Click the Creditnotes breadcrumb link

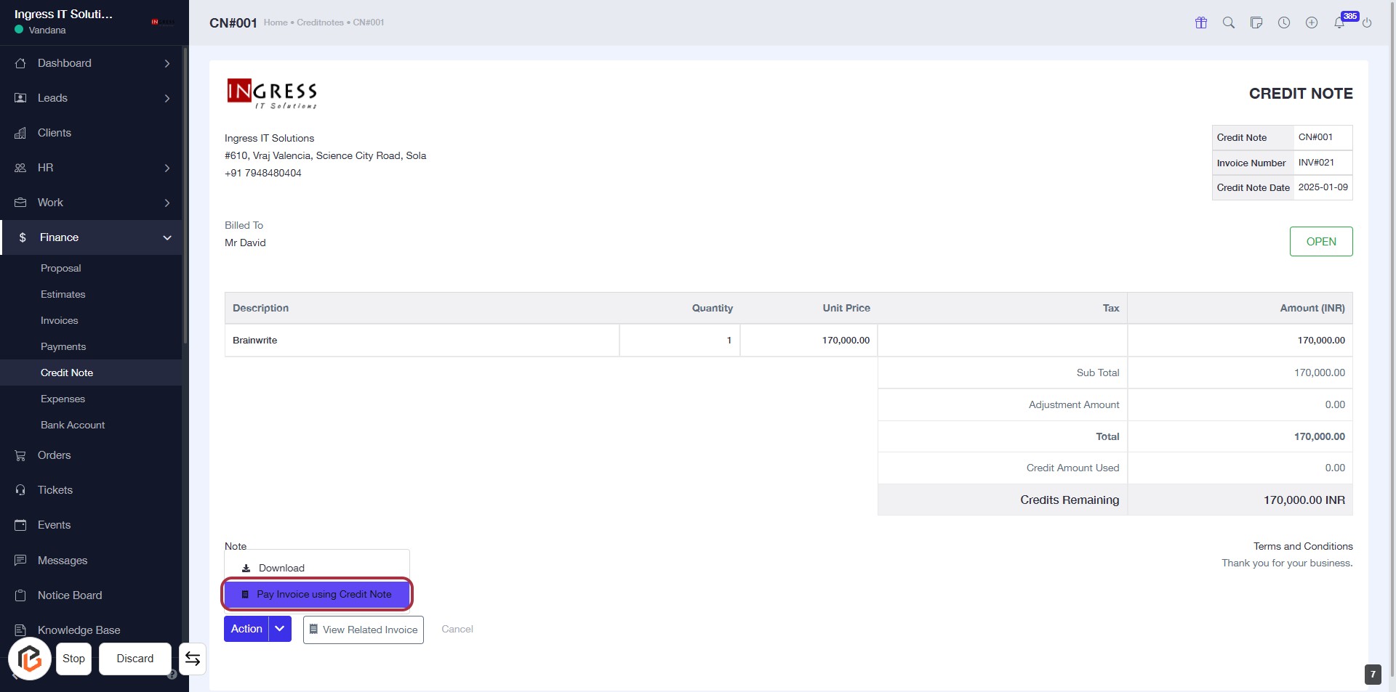320,23
